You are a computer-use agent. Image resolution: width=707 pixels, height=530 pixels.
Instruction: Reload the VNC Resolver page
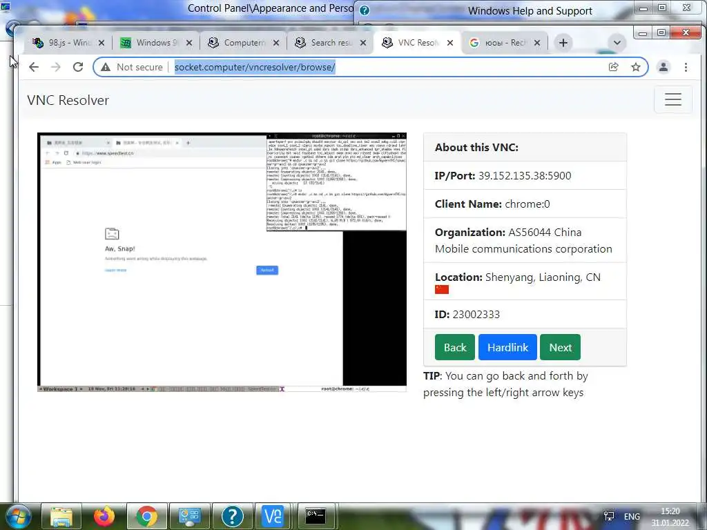click(x=78, y=67)
